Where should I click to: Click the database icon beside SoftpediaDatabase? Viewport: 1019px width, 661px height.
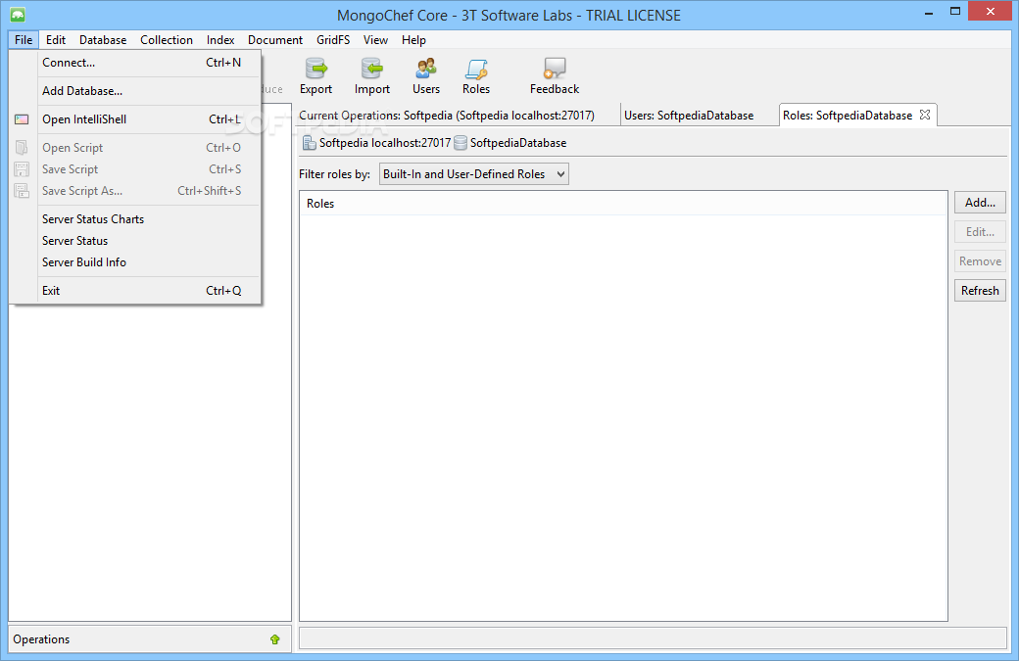[461, 143]
